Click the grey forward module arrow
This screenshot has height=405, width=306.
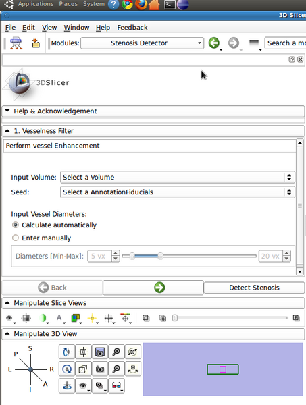pyautogui.click(x=234, y=43)
